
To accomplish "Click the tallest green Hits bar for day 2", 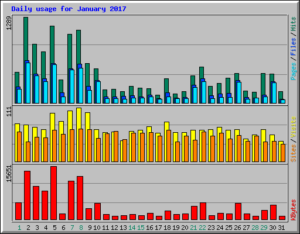I will (x=26, y=39).
